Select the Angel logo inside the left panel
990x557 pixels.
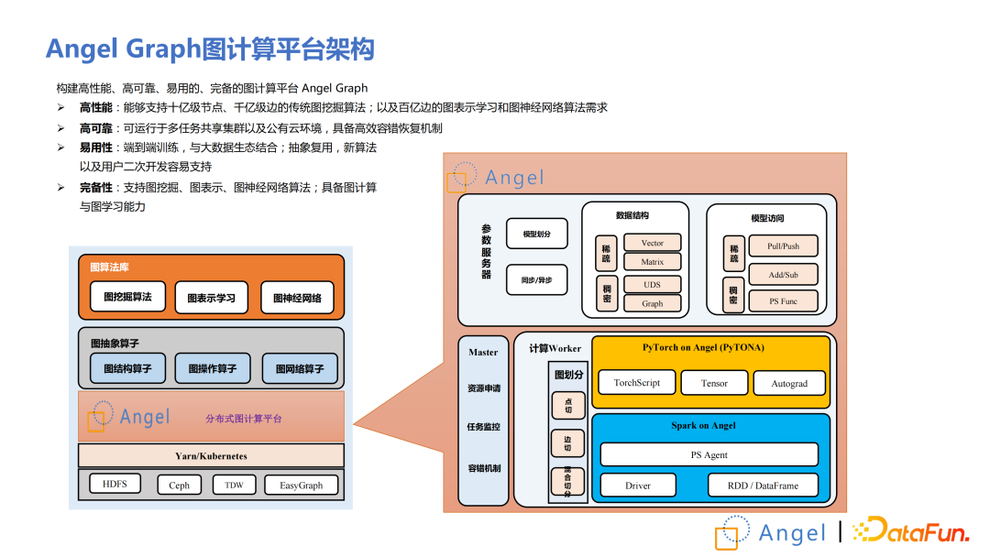128,417
